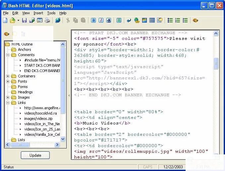Open the View menu
The width and height of the screenshot is (225, 171).
(26, 13)
